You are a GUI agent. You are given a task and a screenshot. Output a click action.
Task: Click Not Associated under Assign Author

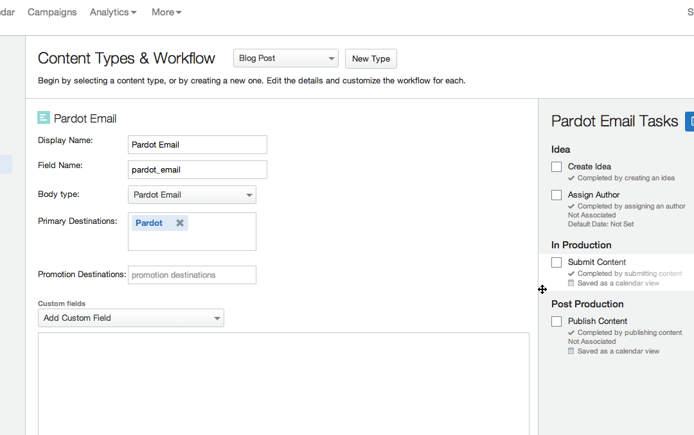tap(592, 216)
